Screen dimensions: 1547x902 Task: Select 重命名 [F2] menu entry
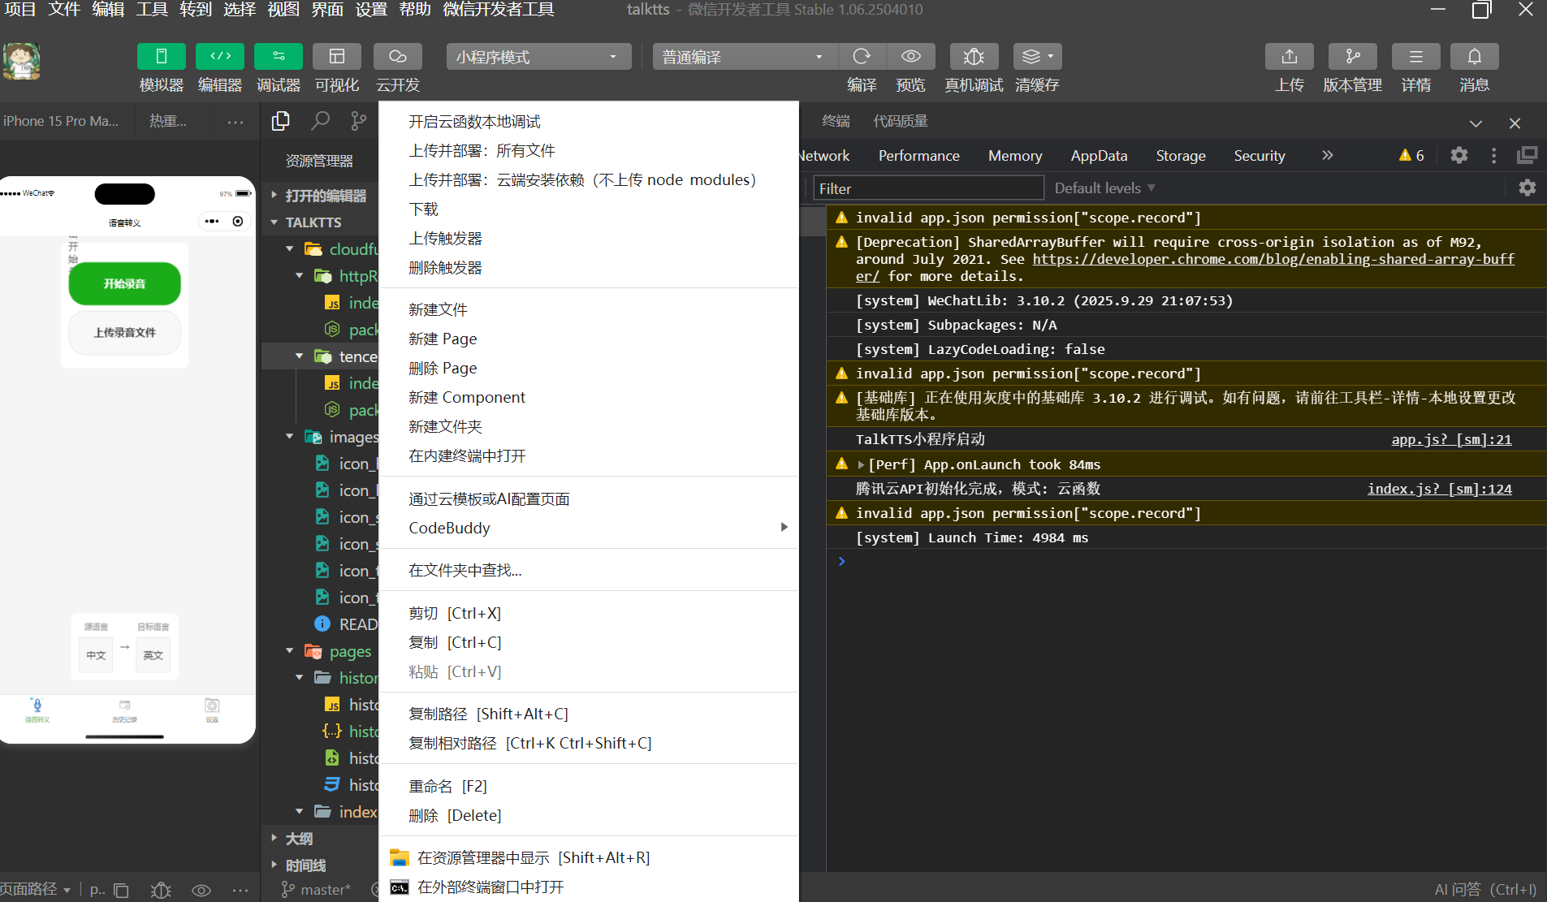(x=589, y=786)
